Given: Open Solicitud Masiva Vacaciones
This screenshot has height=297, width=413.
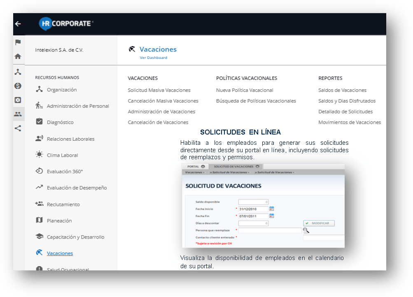Looking at the screenshot, I should click(159, 90).
